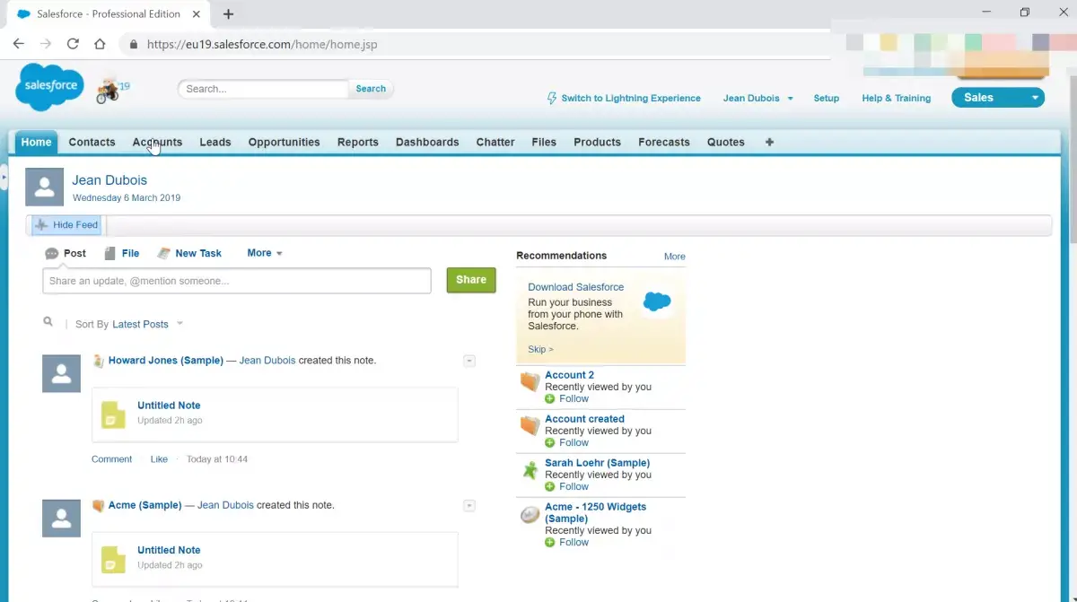Click avatar on Acme (Sample) feed post
The width and height of the screenshot is (1077, 602).
point(61,519)
